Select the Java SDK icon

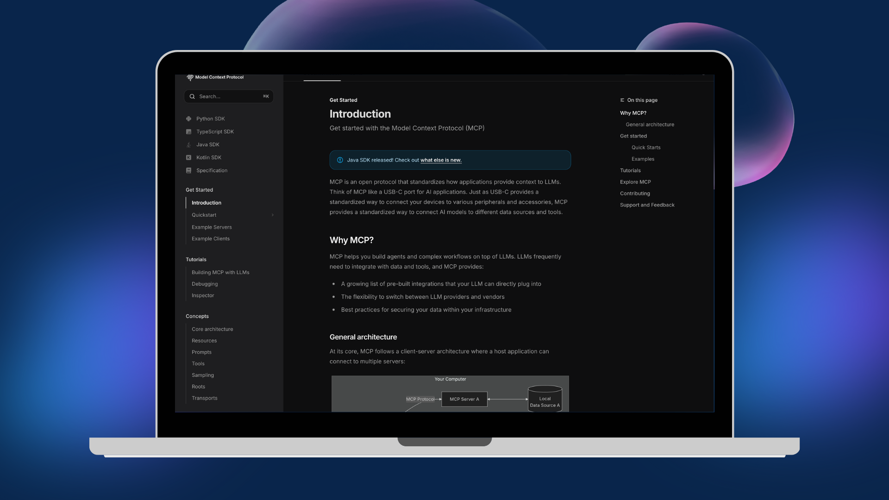(188, 145)
